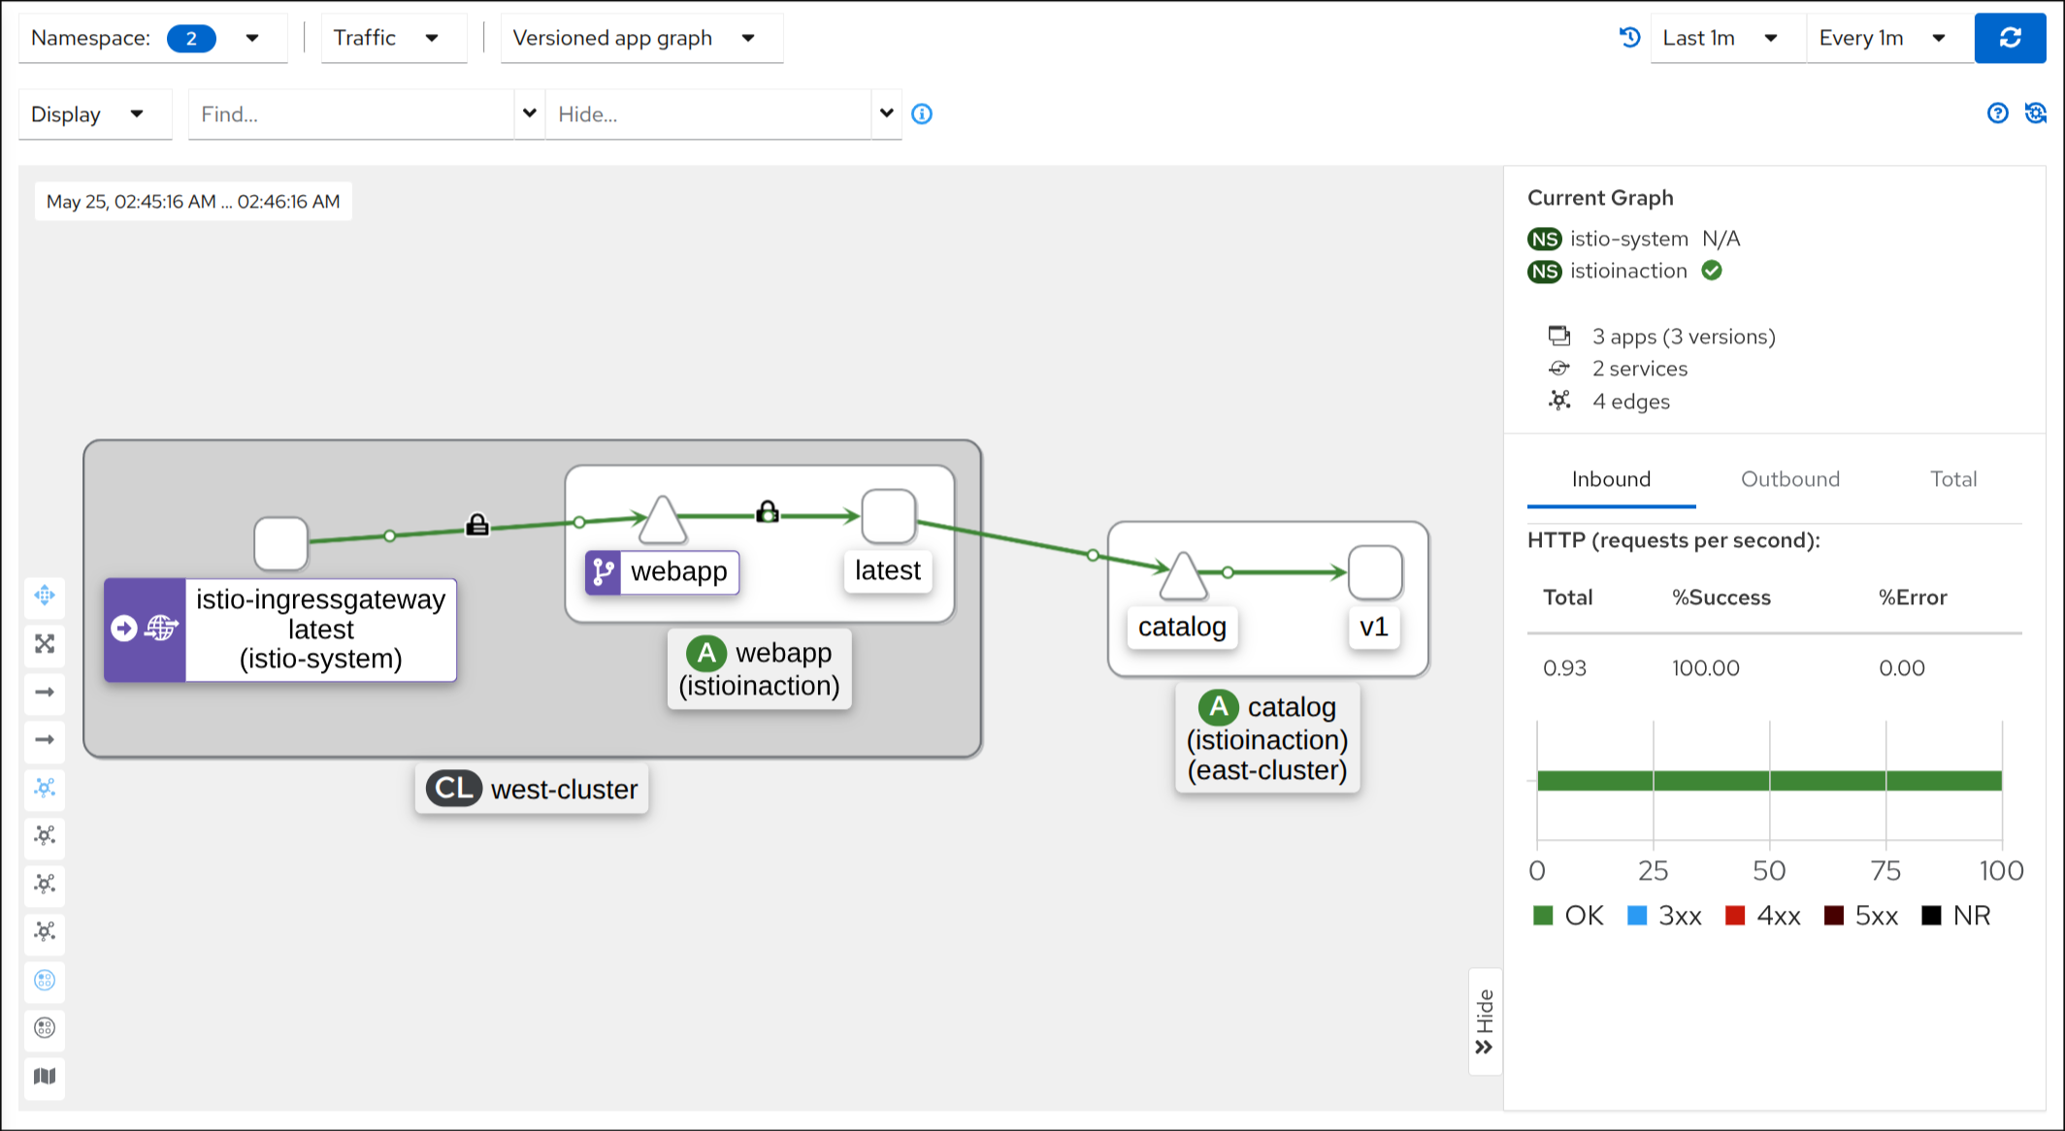Open the Last 1m duration dropdown
This screenshot has height=1131, width=2065.
tap(1728, 38)
